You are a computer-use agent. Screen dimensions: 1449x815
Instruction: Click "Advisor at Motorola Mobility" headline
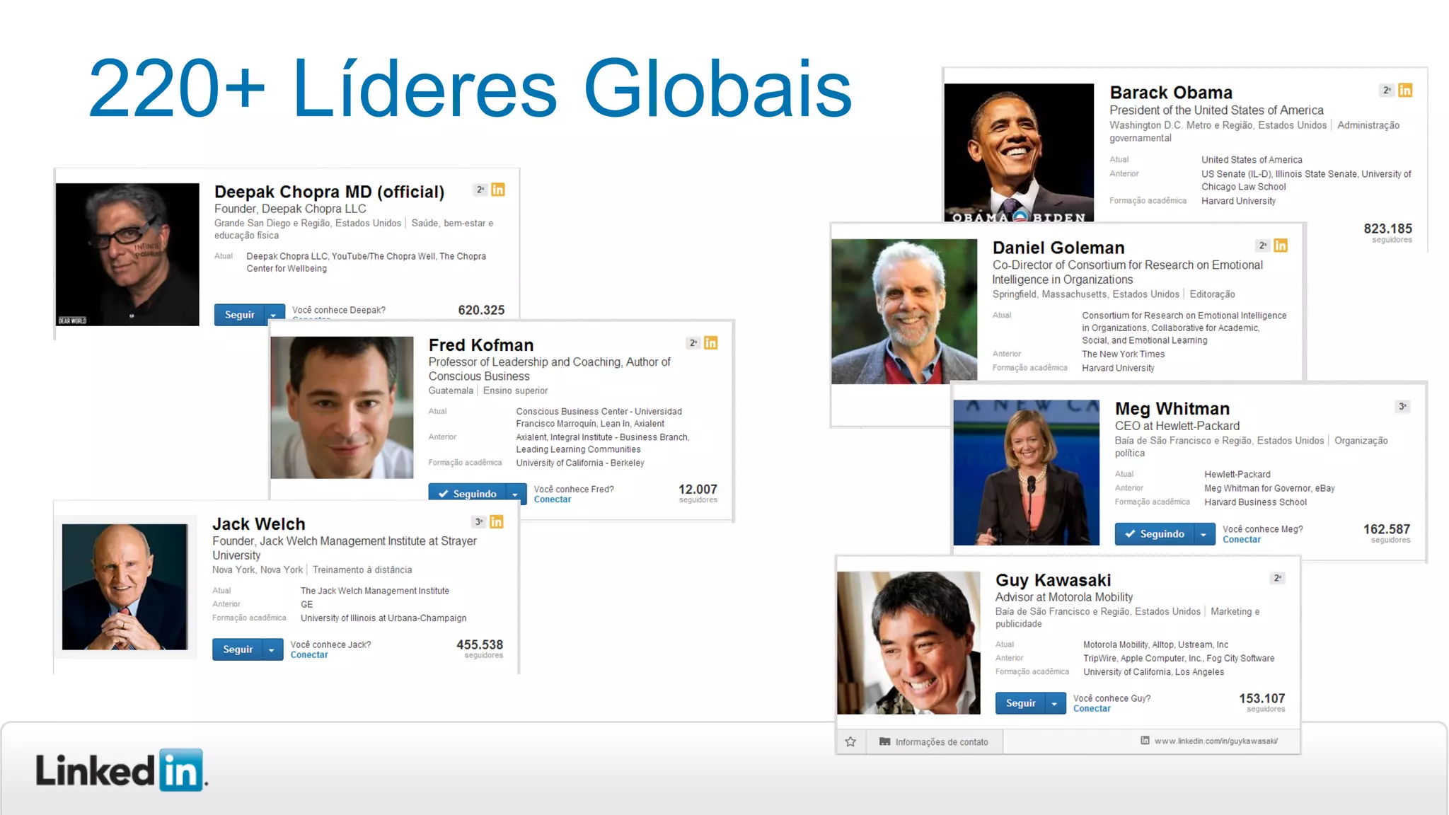(x=1064, y=597)
